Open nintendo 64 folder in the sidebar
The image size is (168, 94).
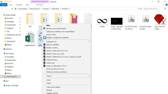click(x=11, y=41)
